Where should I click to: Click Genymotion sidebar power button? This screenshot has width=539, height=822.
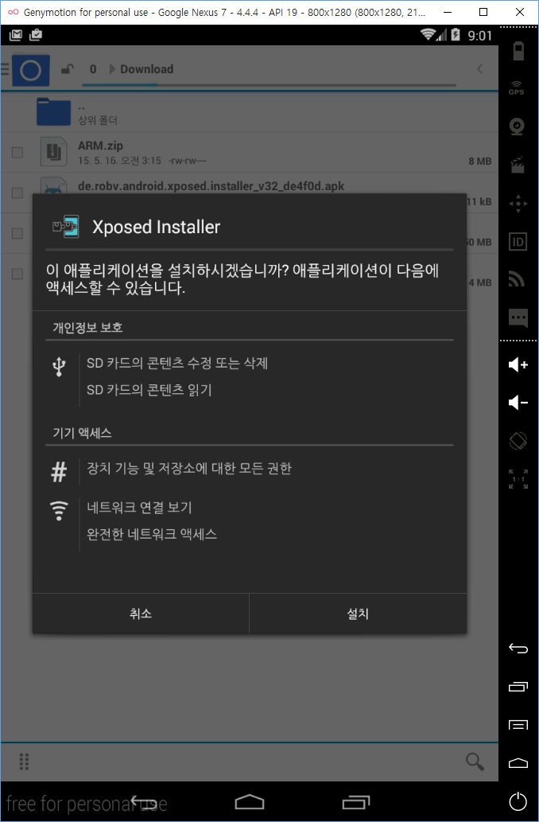[x=518, y=801]
